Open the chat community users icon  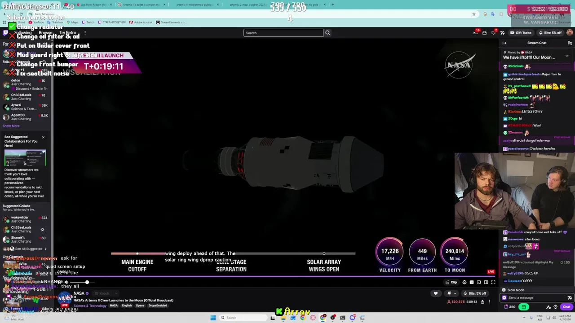[x=570, y=43]
